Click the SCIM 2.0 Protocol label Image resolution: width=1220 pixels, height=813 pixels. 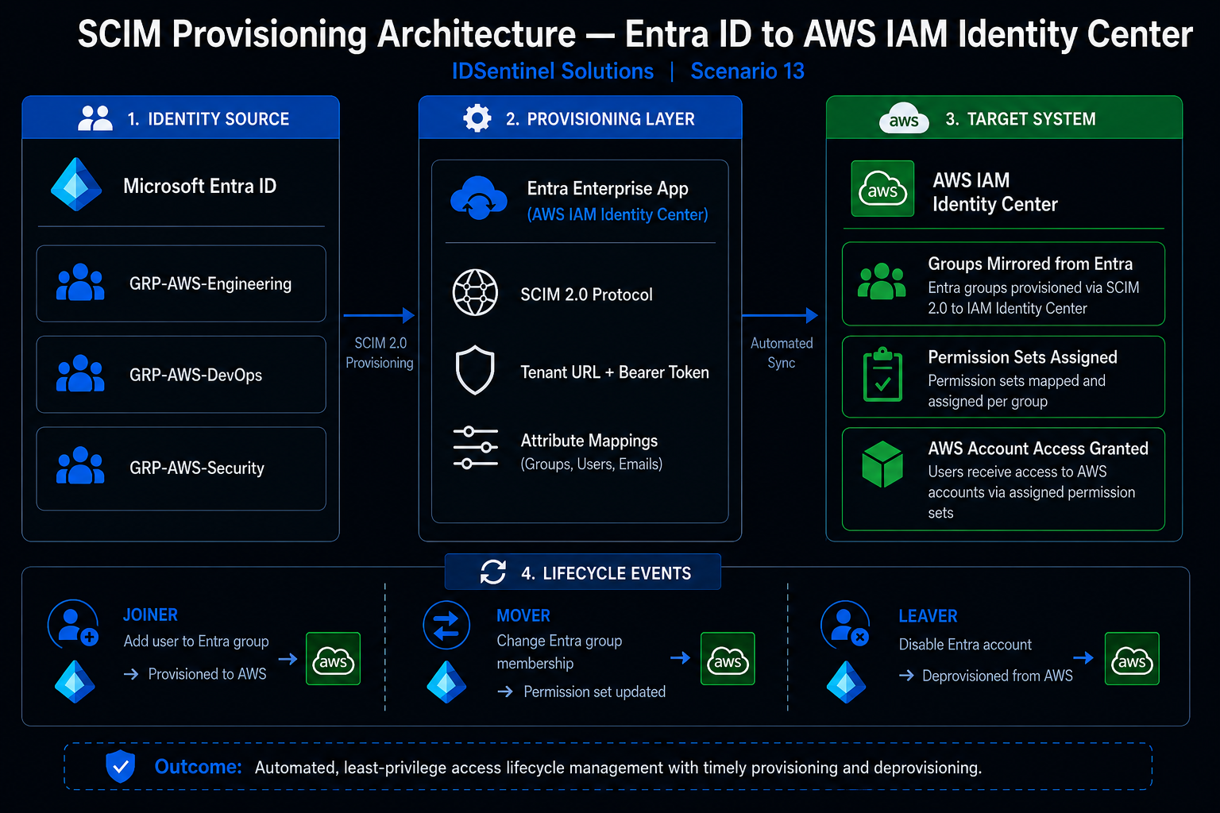(586, 295)
